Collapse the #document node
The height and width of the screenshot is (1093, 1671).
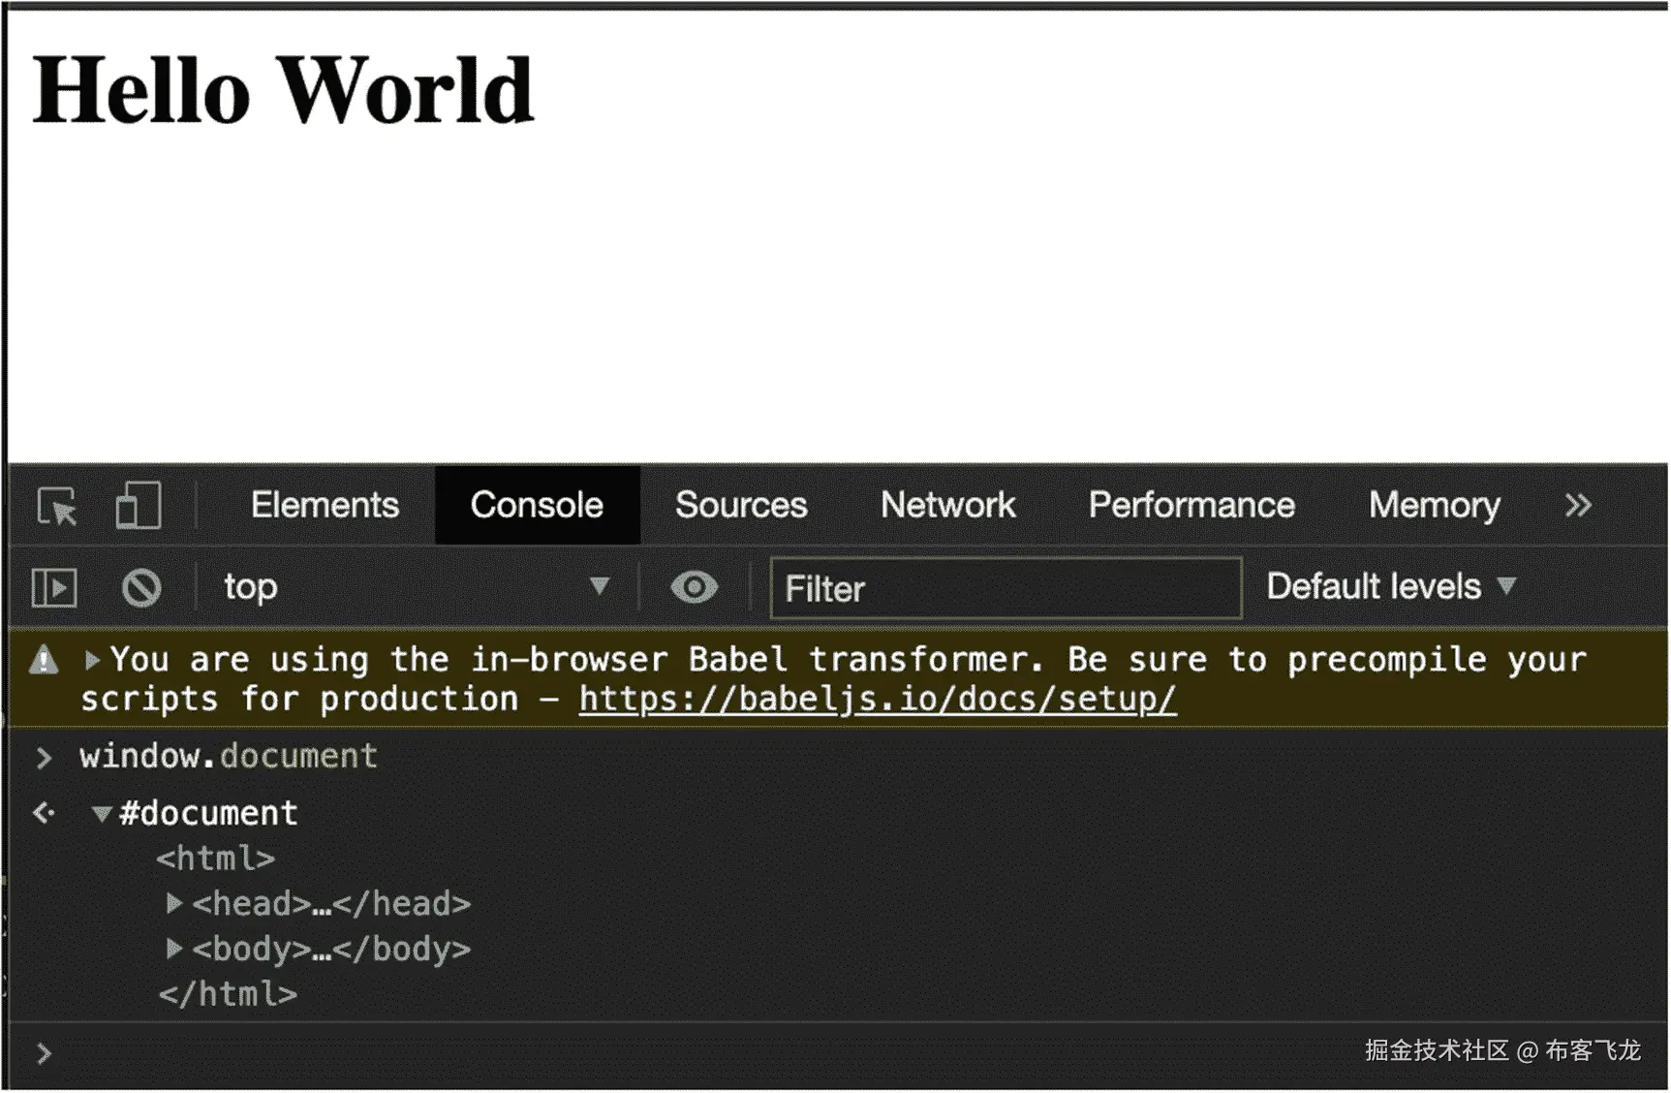click(x=102, y=813)
